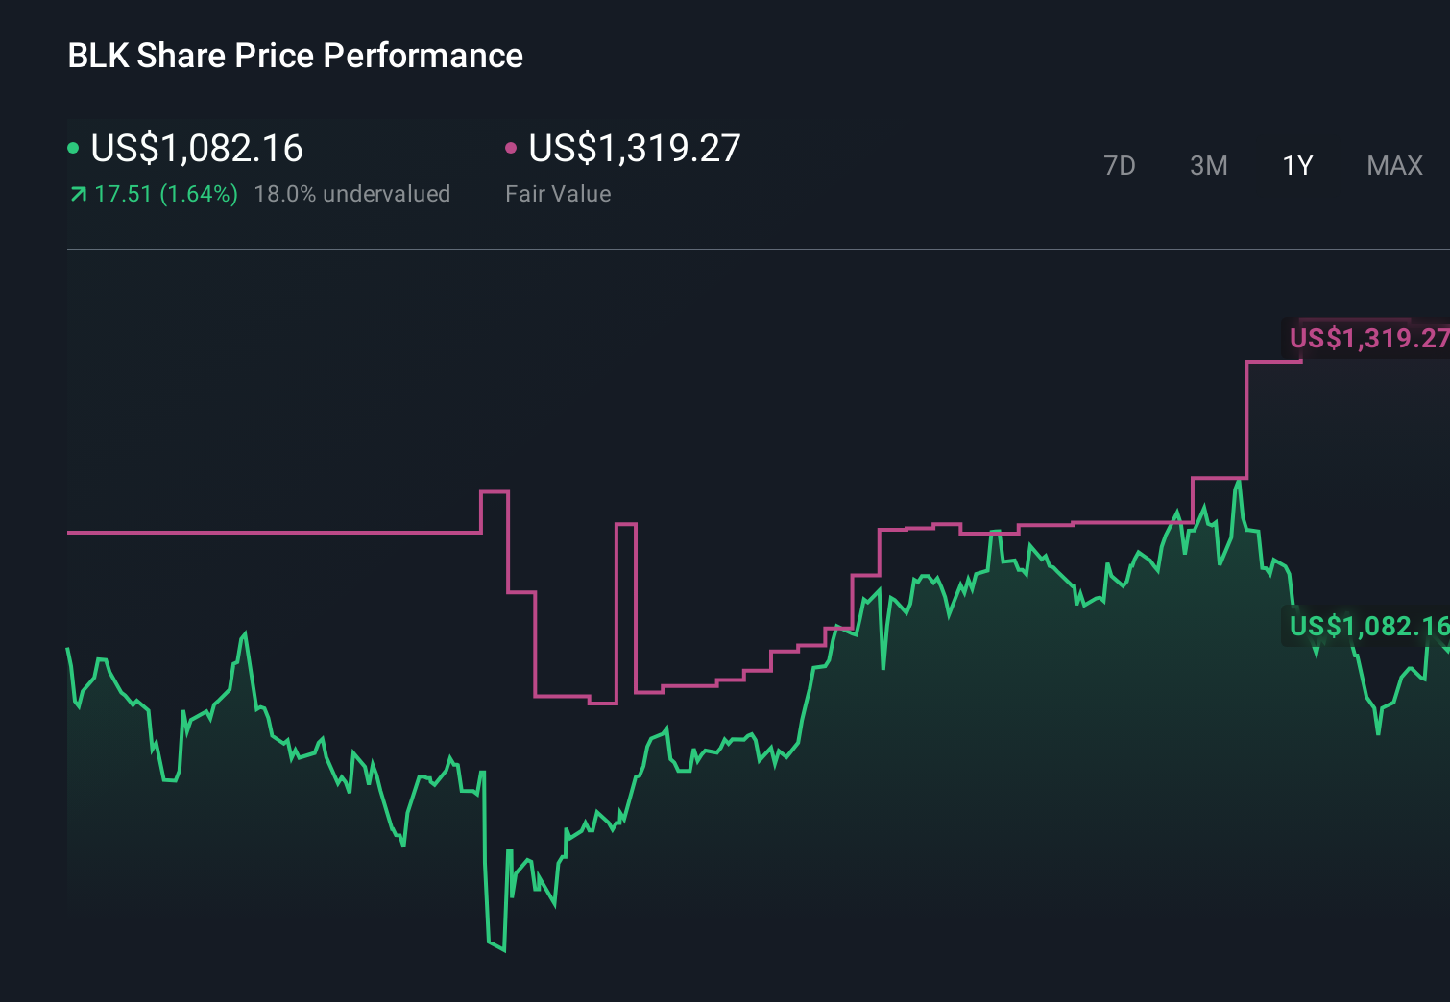Select the US$1,319.27 fair value label on chart
The height and width of the screenshot is (1002, 1450).
[1367, 338]
